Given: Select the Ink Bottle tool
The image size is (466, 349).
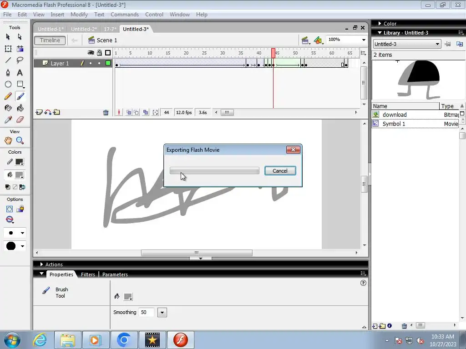Looking at the screenshot, I should click(x=8, y=108).
